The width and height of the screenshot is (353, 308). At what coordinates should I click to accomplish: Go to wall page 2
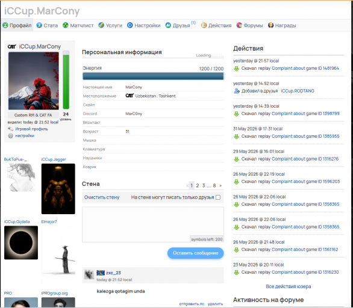click(197, 185)
